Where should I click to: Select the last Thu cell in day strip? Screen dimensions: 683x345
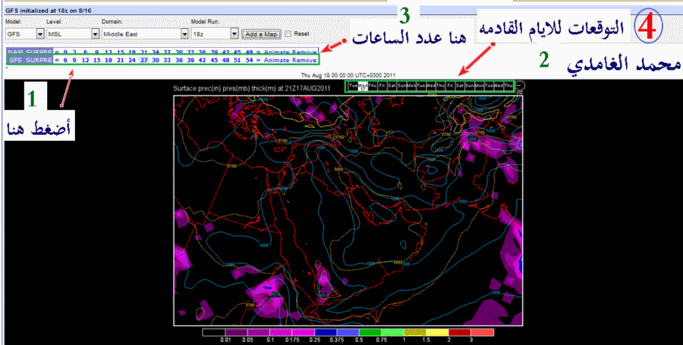point(508,86)
